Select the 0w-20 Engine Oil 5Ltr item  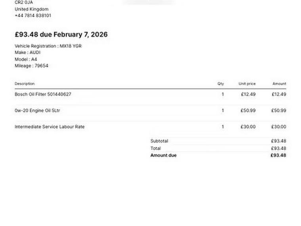(37, 111)
